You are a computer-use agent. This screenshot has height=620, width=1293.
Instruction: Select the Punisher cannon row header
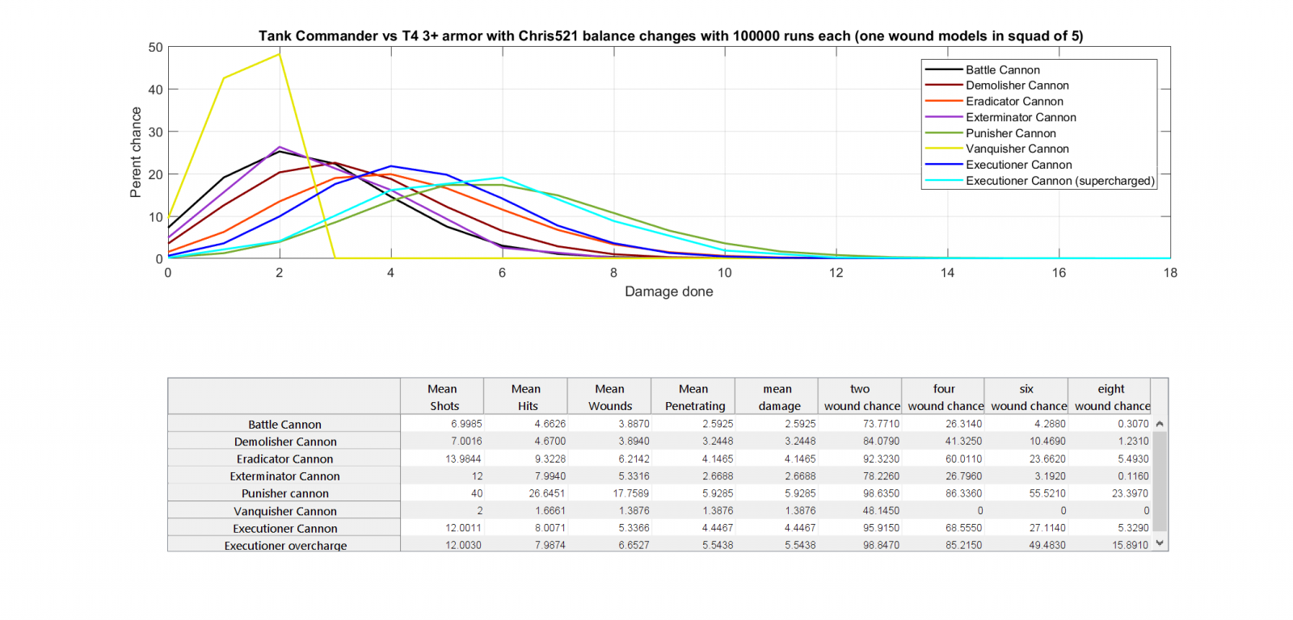284,493
